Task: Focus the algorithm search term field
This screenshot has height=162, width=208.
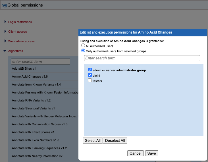Action: pos(40,61)
